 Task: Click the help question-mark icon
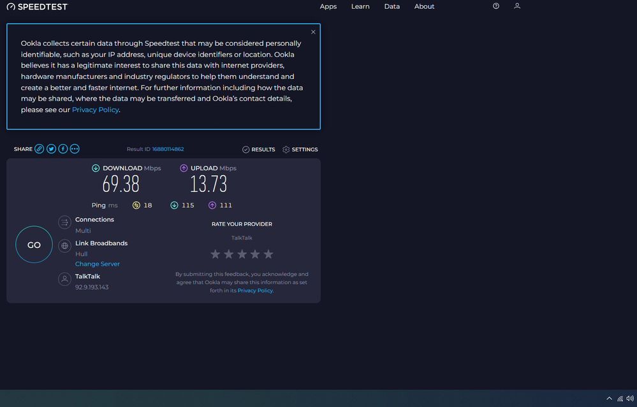click(496, 6)
